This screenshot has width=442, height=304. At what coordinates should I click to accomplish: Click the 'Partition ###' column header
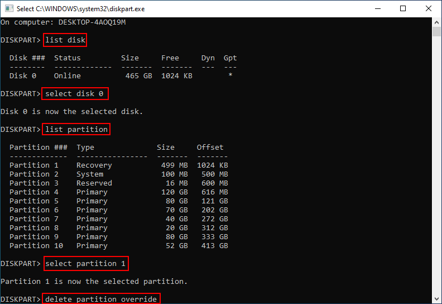pyautogui.click(x=39, y=148)
